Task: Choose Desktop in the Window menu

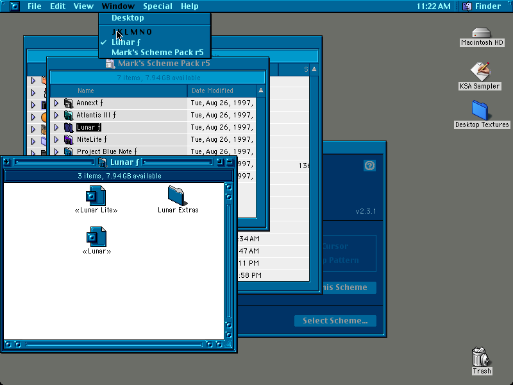Action: pyautogui.click(x=155, y=18)
